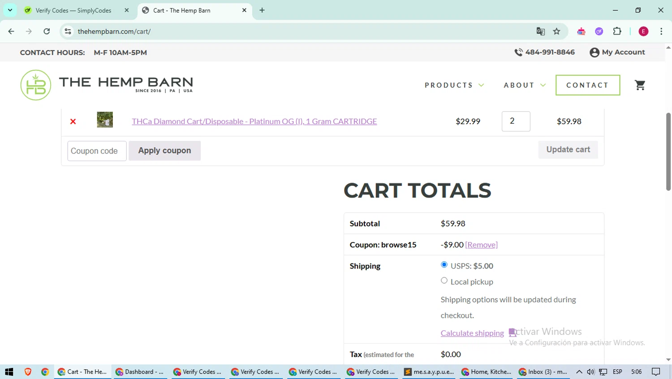Select USPS: $5.00 shipping option
Screen dimensions: 672x379
[444, 264]
